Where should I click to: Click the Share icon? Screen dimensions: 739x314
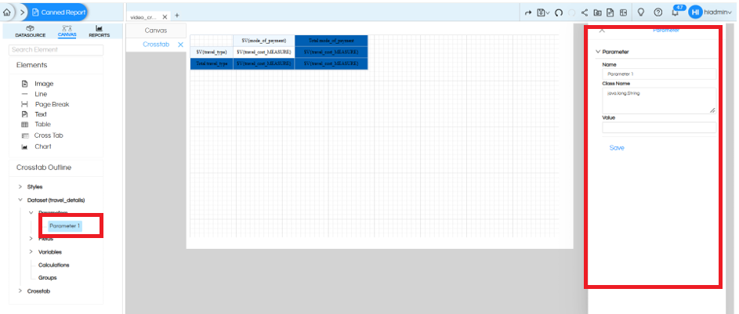[585, 13]
